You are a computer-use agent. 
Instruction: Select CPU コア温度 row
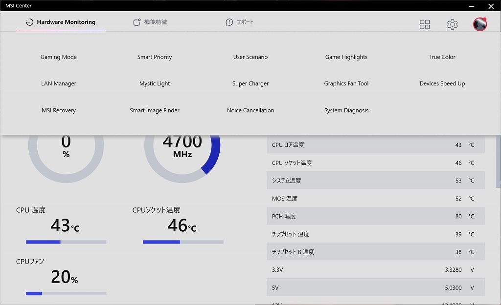[375, 144]
